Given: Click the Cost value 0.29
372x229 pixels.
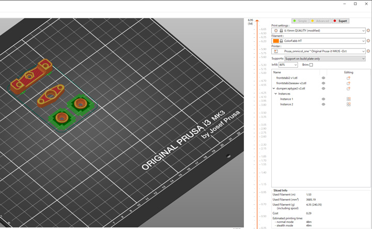Looking at the screenshot, I should (x=308, y=213).
